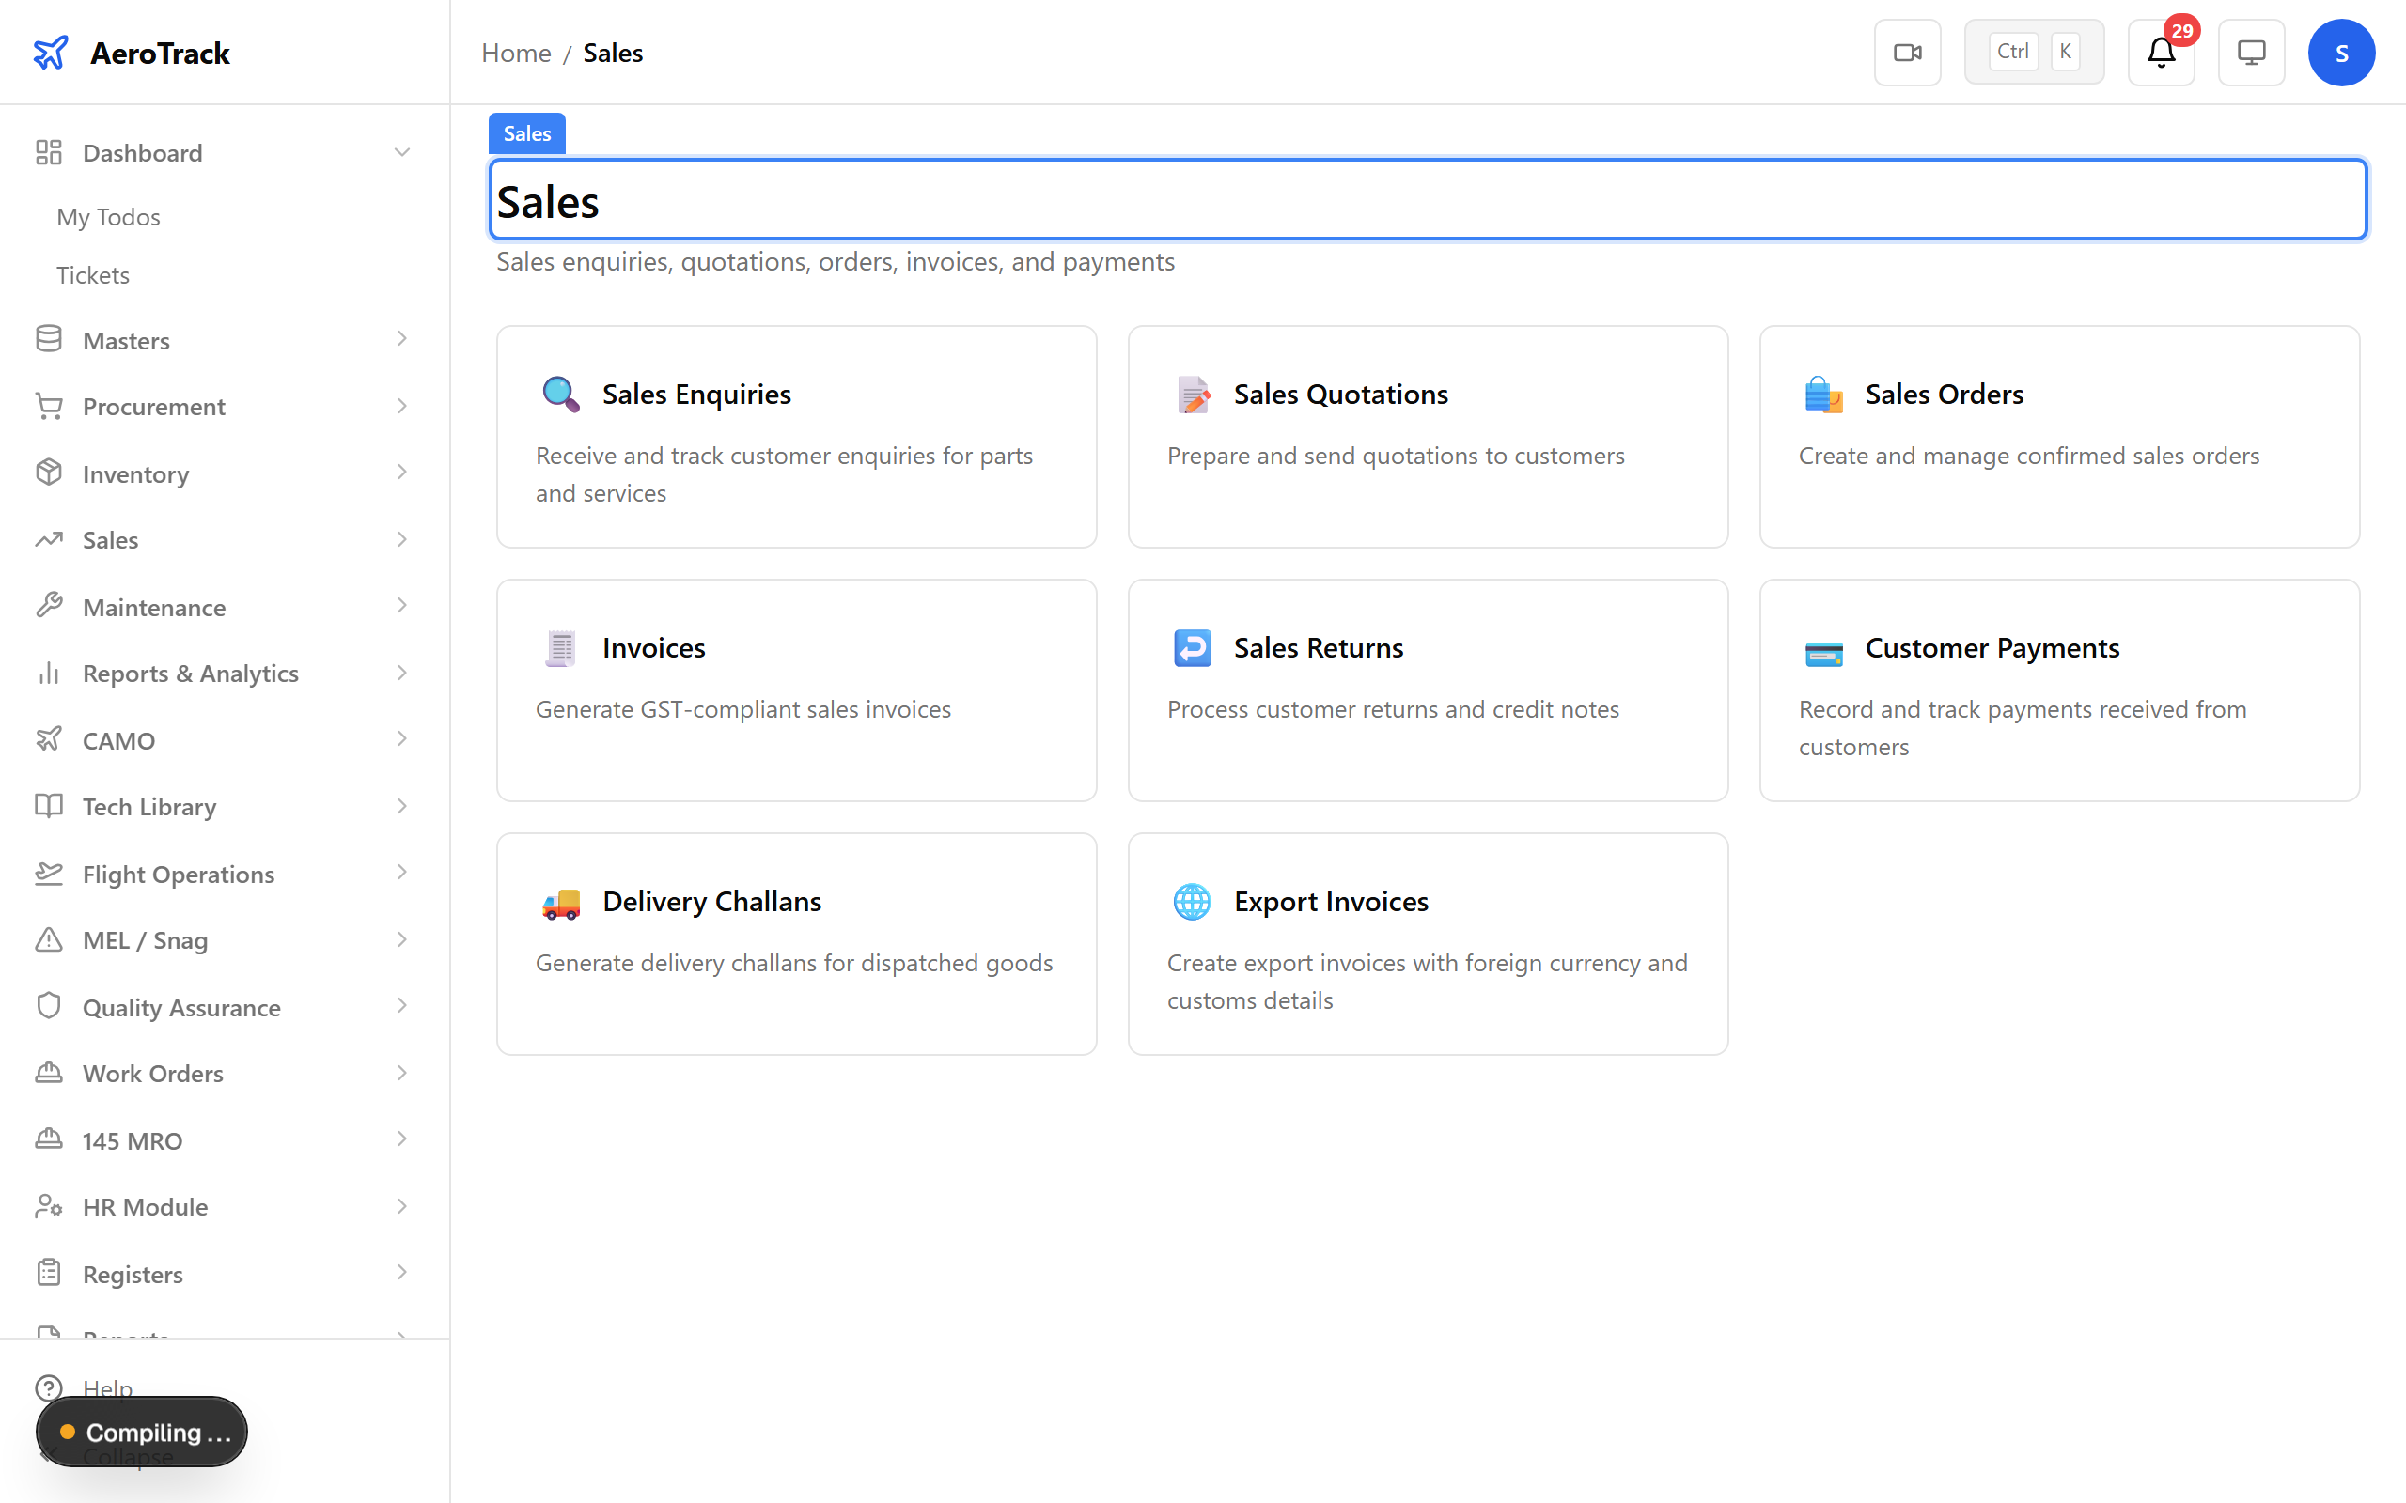Click the Compiling status pill

[141, 1432]
